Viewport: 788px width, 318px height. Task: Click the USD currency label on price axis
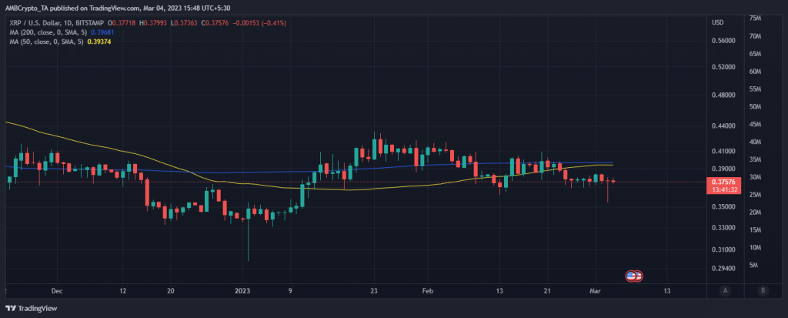pyautogui.click(x=717, y=22)
